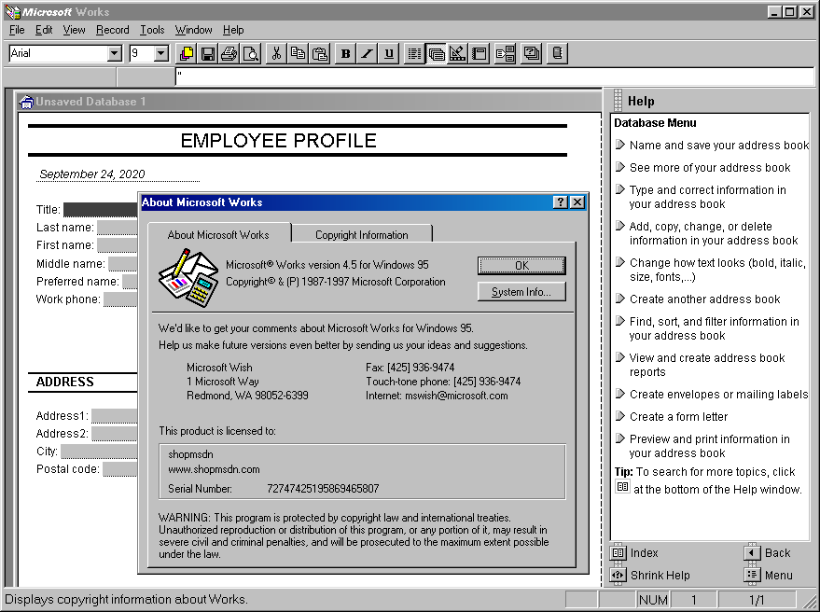This screenshot has height=612, width=820.
Task: Click the Save toolbar icon
Action: (208, 54)
